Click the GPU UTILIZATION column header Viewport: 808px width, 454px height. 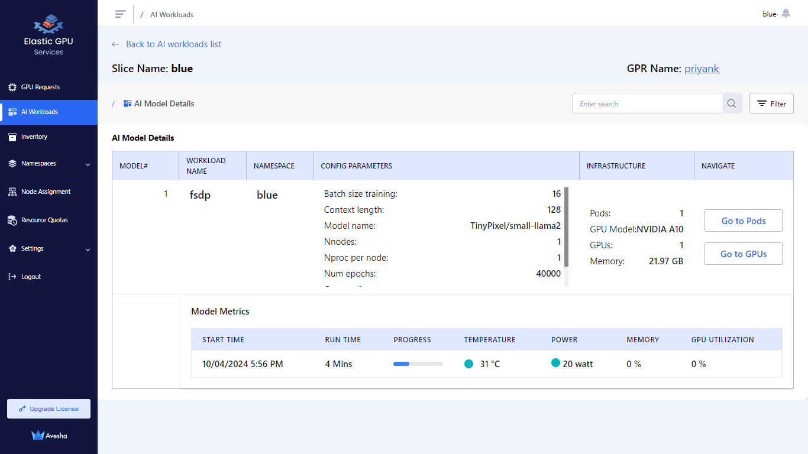pos(723,340)
